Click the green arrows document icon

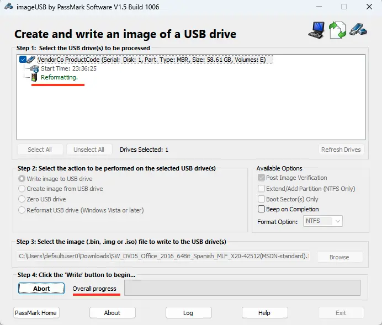(x=337, y=30)
